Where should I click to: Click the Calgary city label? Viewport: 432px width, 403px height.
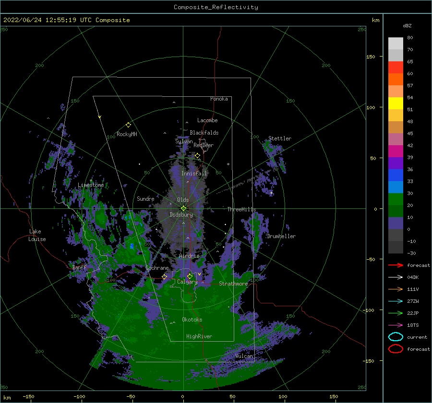[x=187, y=282]
